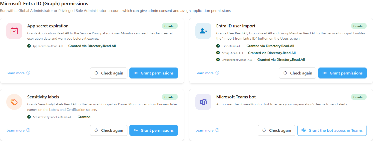Click green check beside Group.Read.All
Viewport: 373px width, 141px height.
click(x=218, y=53)
